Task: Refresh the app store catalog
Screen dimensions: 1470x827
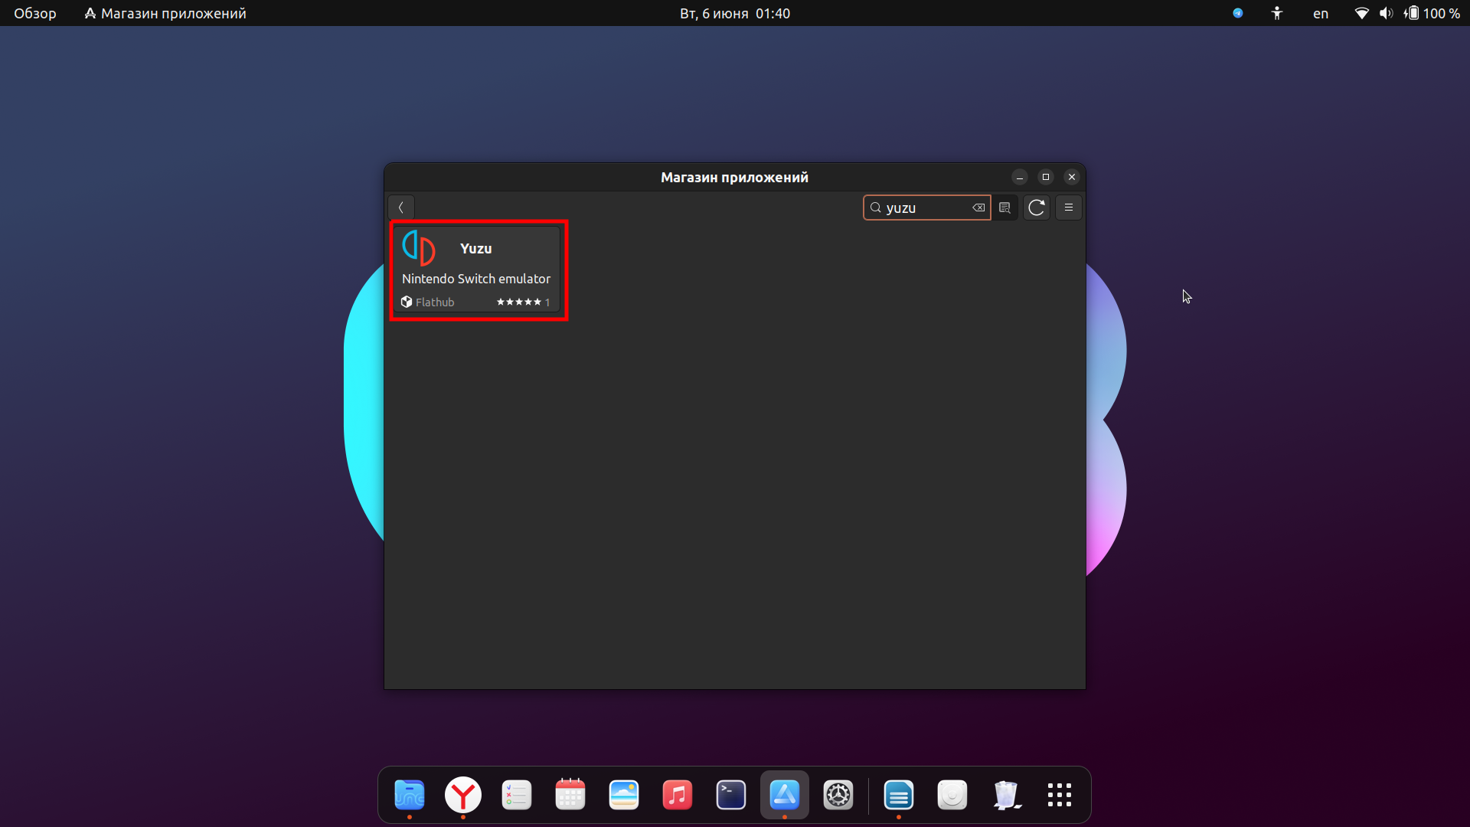Action: click(1037, 208)
